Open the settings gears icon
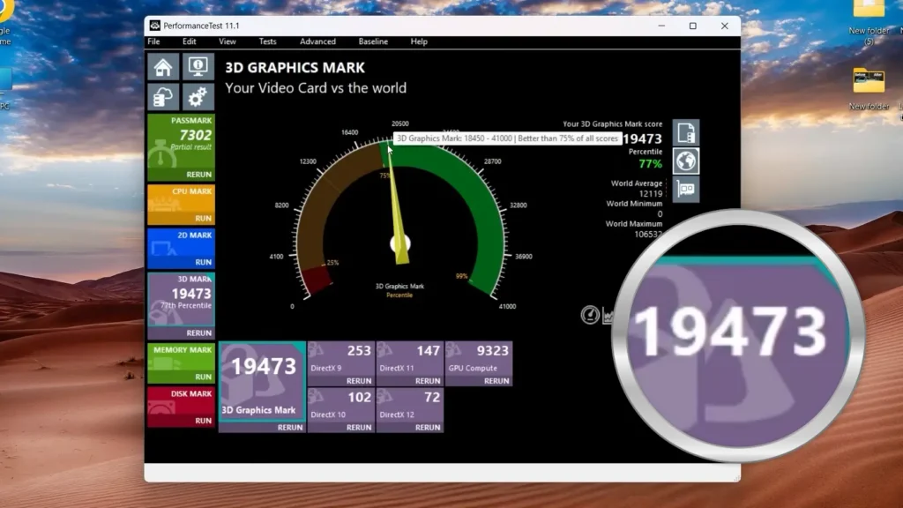This screenshot has height=508, width=903. click(x=198, y=97)
